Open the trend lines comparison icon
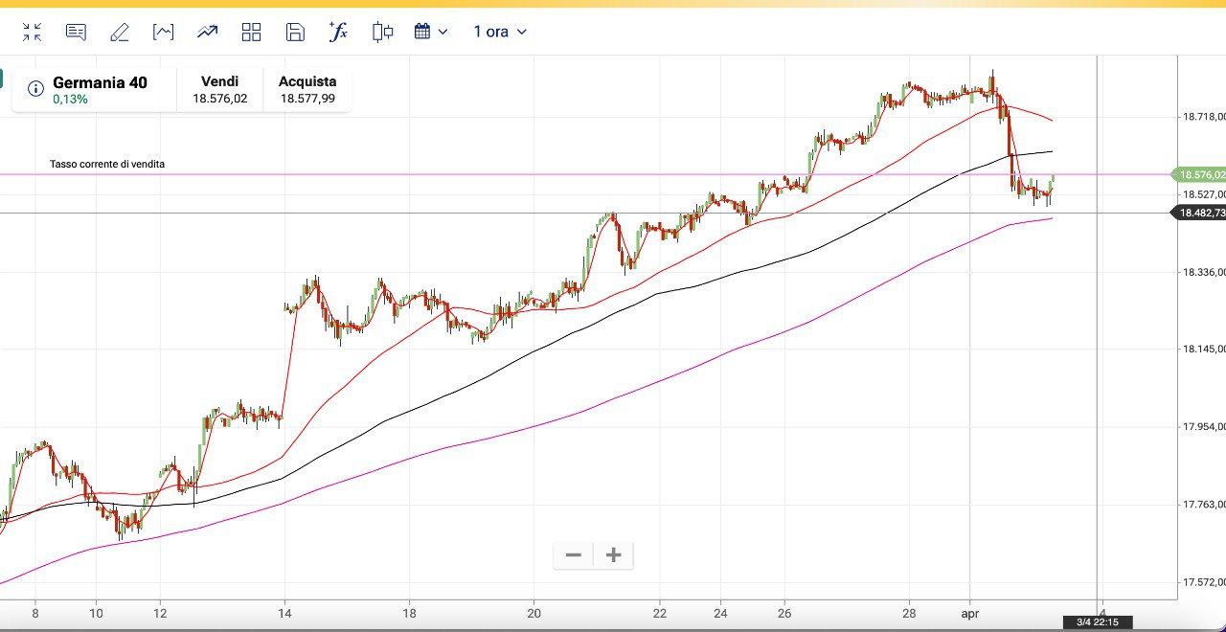1226x632 pixels. point(207,33)
